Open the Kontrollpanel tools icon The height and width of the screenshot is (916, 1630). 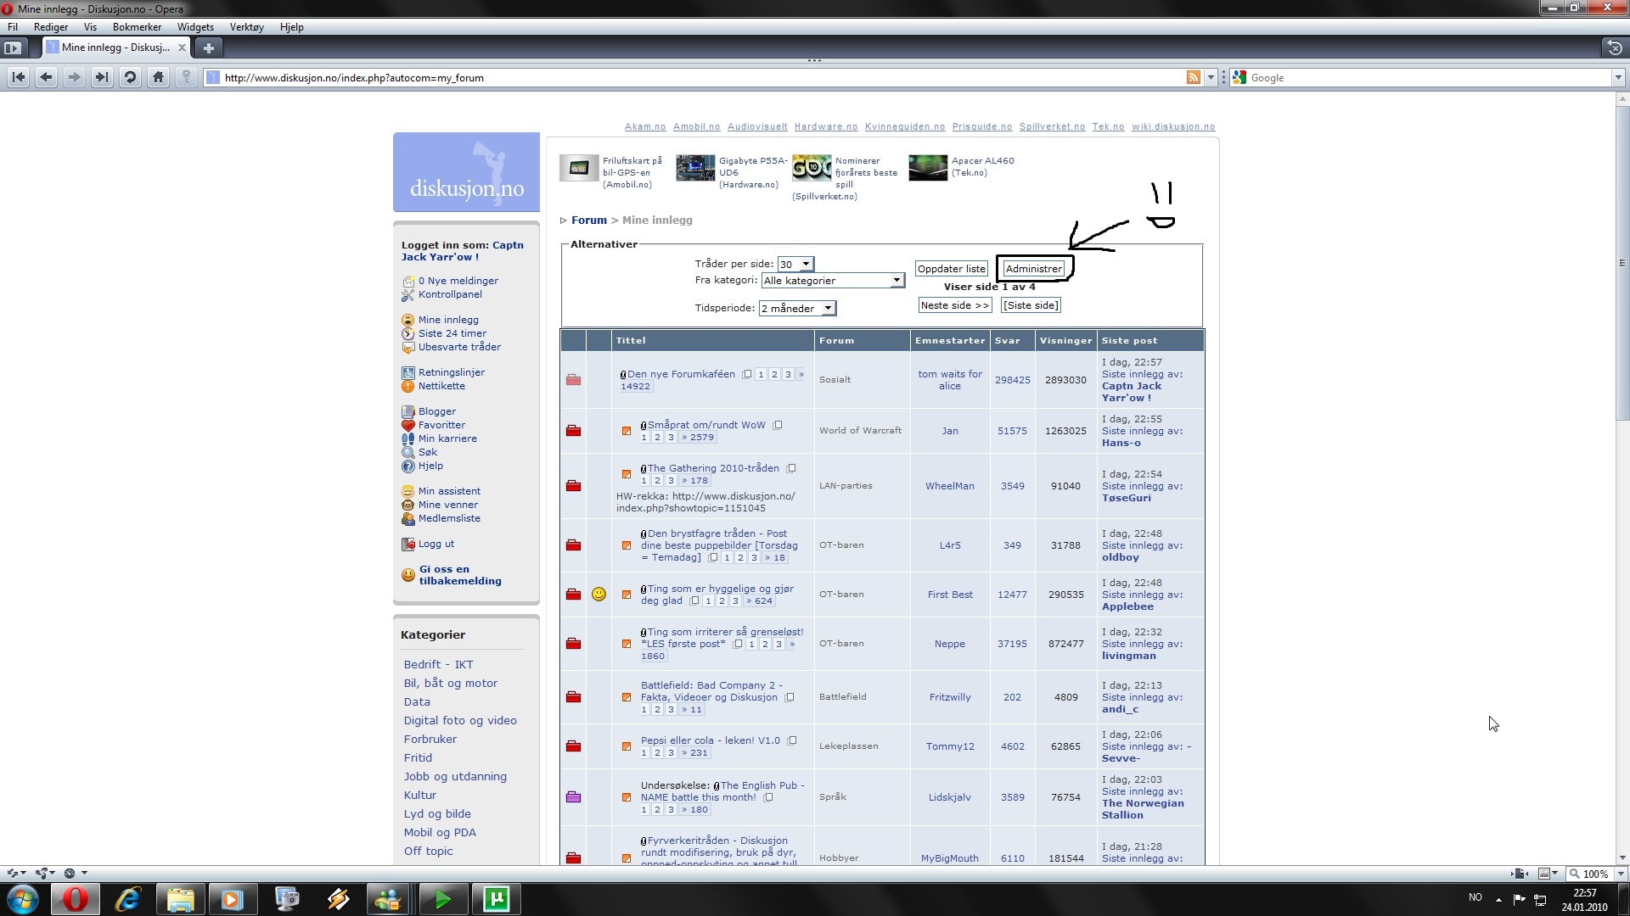408,295
